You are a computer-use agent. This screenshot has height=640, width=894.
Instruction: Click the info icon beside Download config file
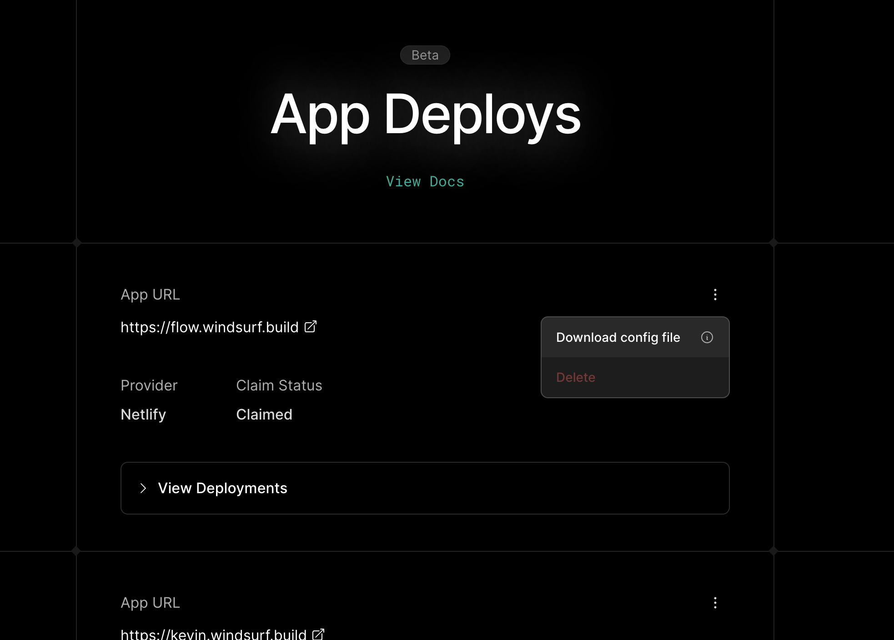click(707, 337)
